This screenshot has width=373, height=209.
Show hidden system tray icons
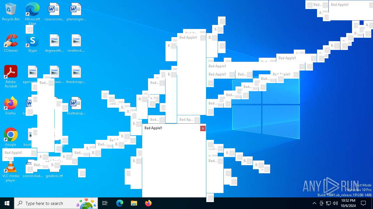[314, 203]
